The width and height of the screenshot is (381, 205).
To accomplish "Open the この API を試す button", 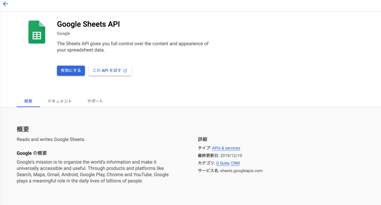I will (110, 71).
